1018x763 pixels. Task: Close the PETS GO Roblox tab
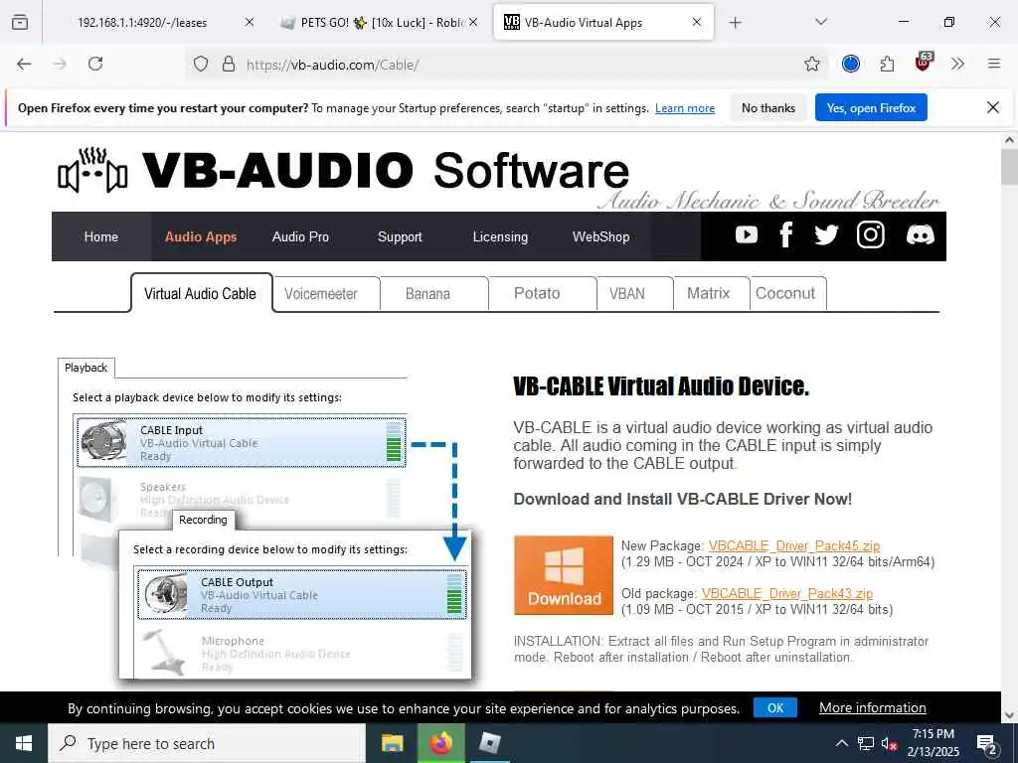[x=473, y=22]
